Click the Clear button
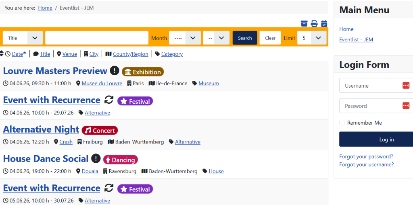The height and width of the screenshot is (205, 413). point(270,38)
